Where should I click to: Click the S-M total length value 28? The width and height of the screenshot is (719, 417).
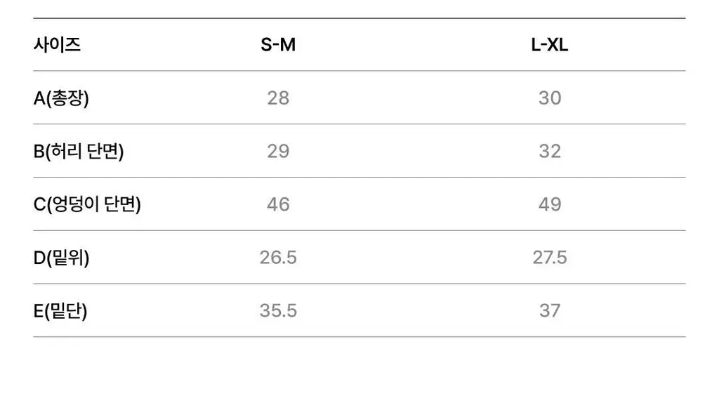tap(278, 98)
